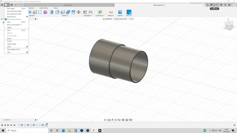Open the CREATE dropdown
The image size is (237, 133).
tap(32, 16)
